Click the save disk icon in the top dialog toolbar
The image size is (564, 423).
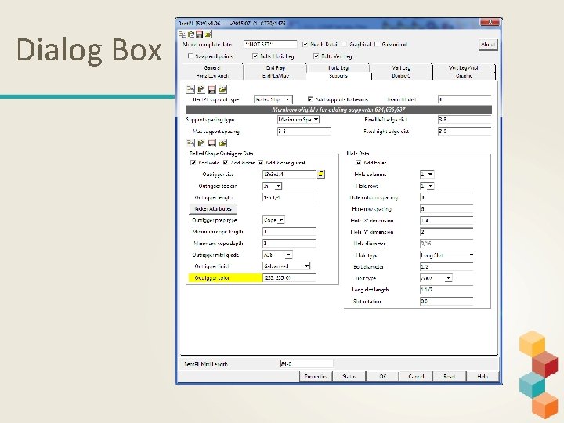coord(199,34)
